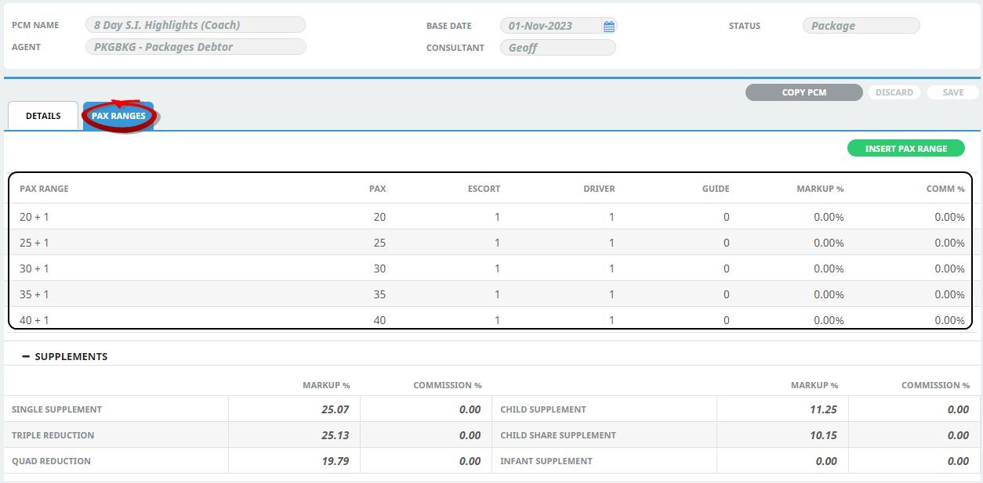983x483 pixels.
Task: Click the INFANT SUPPLEMENT label
Action: (546, 461)
